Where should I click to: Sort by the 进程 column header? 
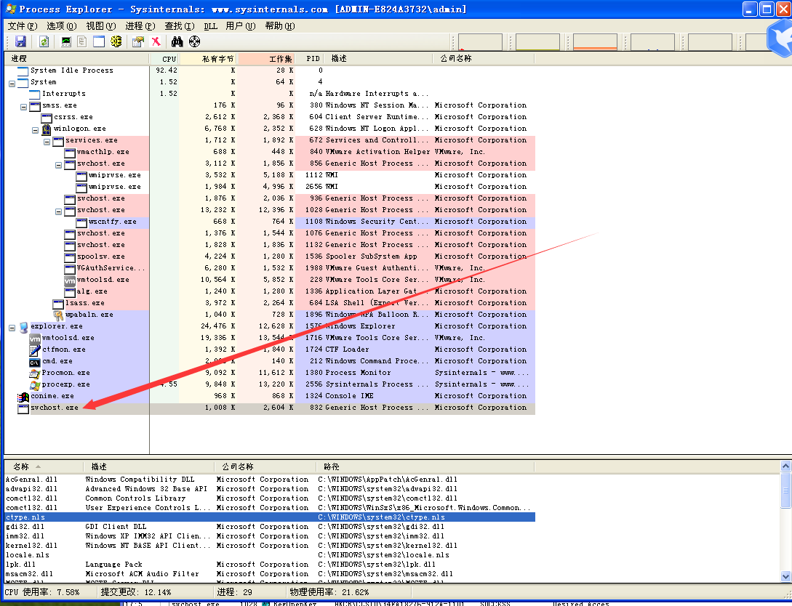77,59
